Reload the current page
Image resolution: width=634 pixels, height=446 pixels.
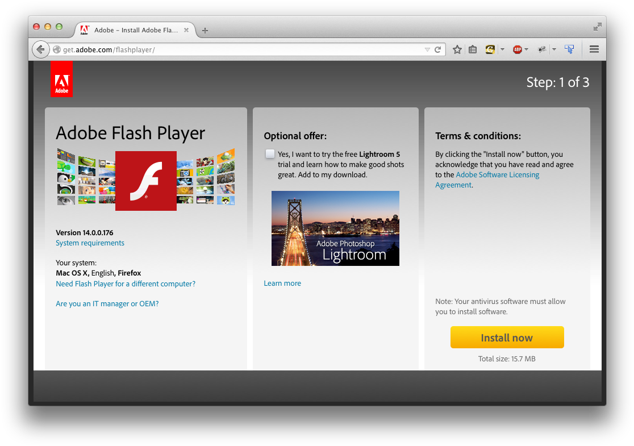pyautogui.click(x=438, y=50)
